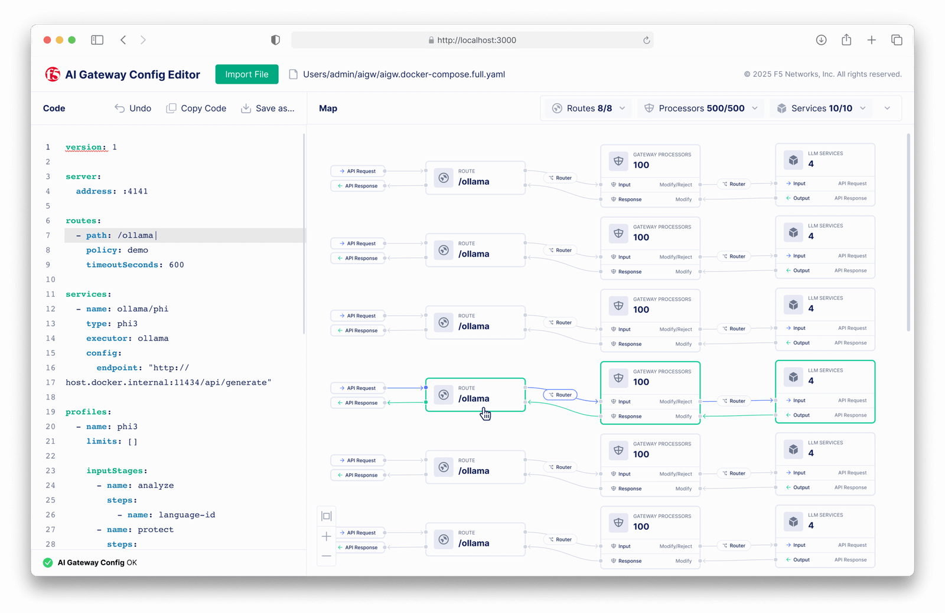945x613 pixels.
Task: Click the fit-to-view icon in map controls
Action: 326,516
